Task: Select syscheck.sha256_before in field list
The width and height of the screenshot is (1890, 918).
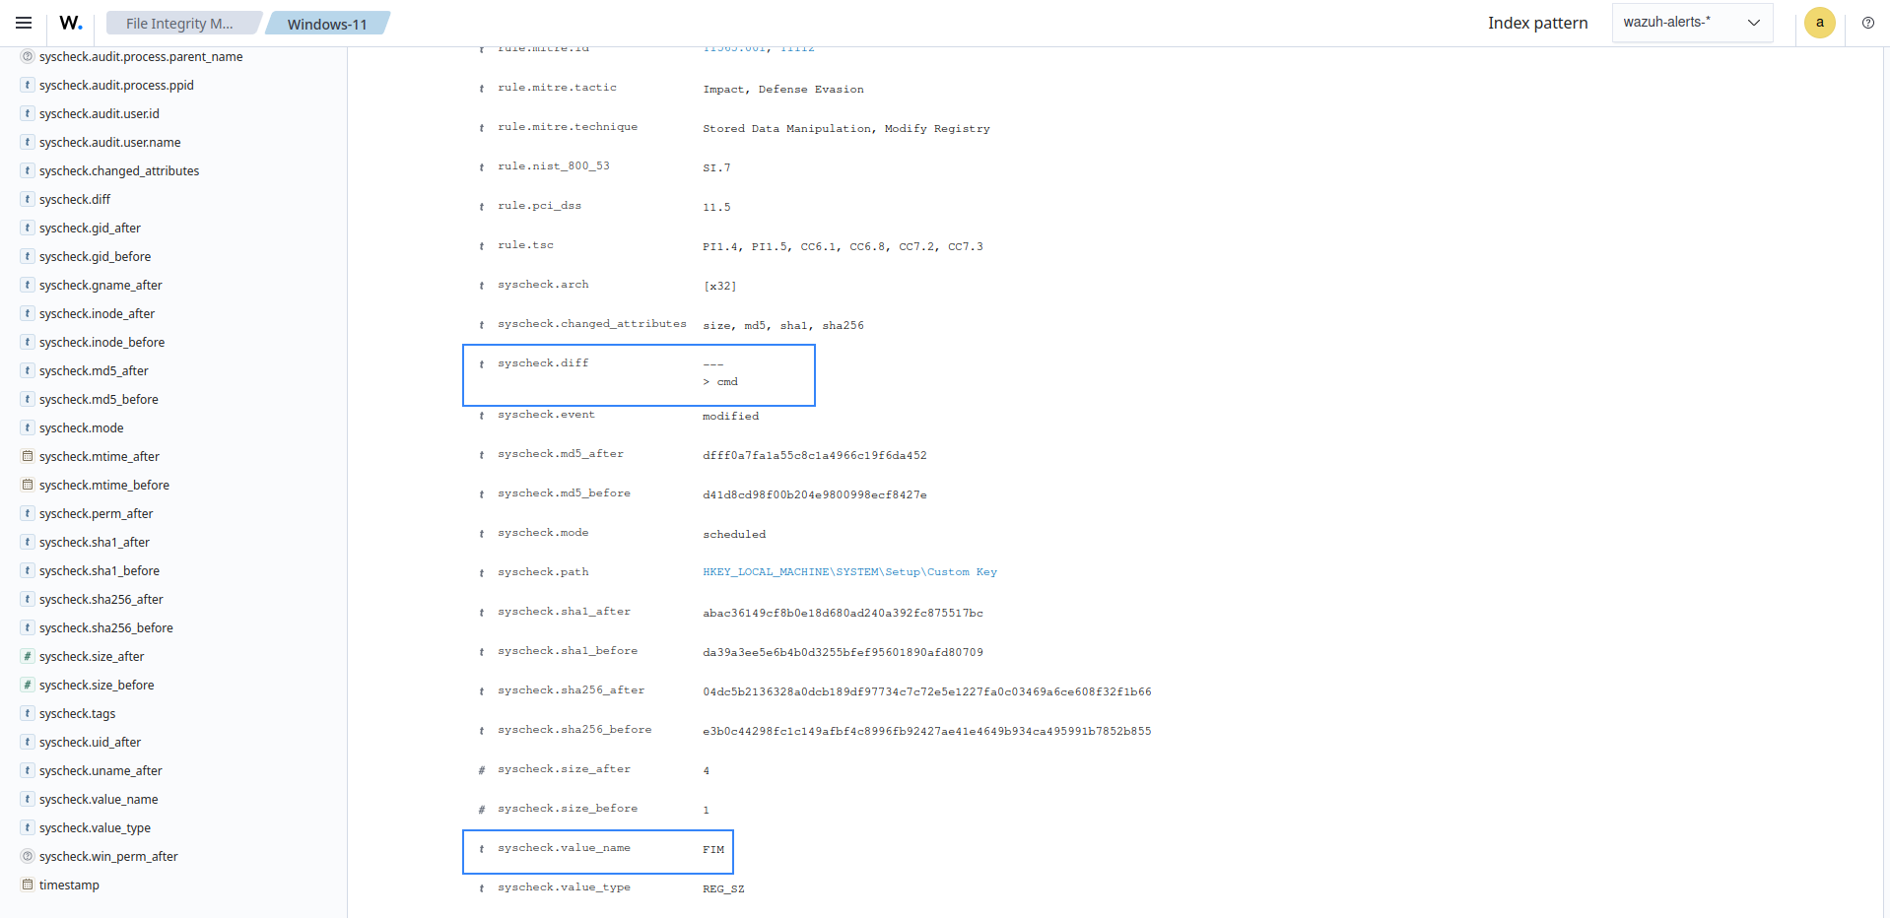Action: point(106,627)
